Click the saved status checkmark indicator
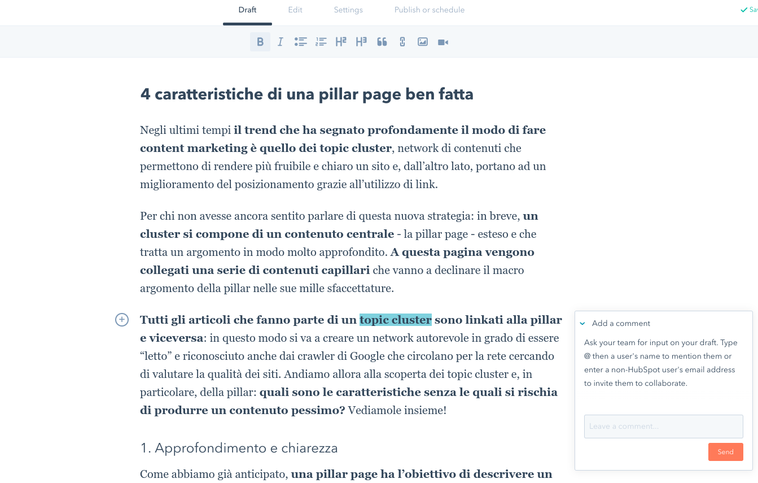This screenshot has width=758, height=483. [x=744, y=10]
